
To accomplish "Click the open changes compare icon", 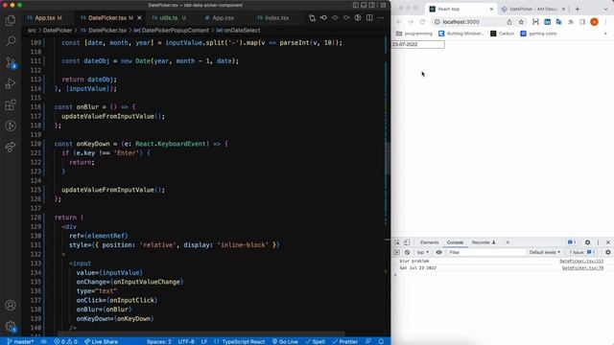I will (312, 17).
